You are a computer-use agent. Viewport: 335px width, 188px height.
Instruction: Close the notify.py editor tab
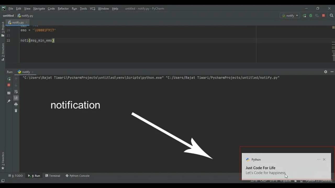pos(27,22)
